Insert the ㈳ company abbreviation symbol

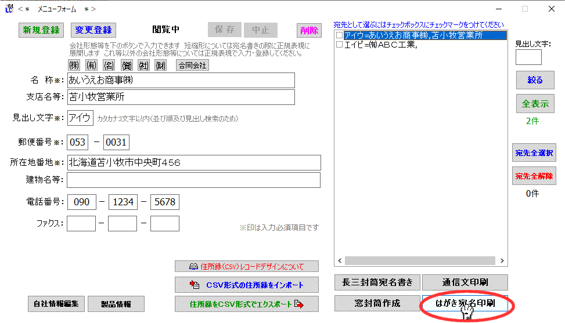144,66
